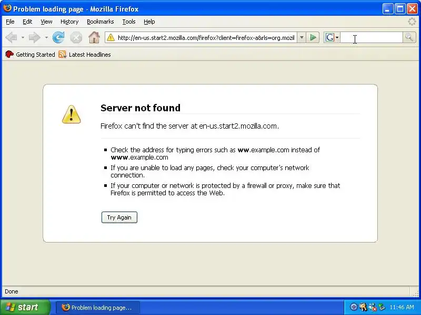421x315 pixels.
Task: Reload the current page
Action: (58, 37)
